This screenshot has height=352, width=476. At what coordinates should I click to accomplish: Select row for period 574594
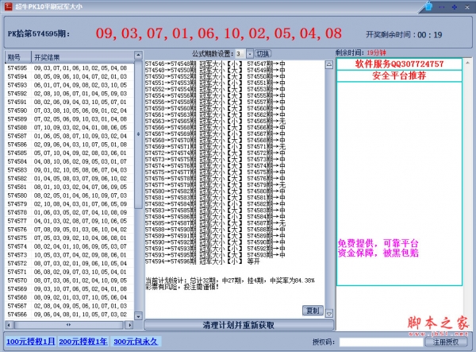tap(69, 76)
